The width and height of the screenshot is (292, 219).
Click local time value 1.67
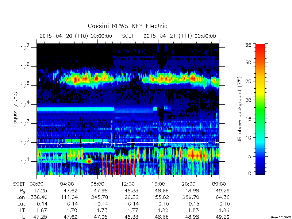click(42, 210)
